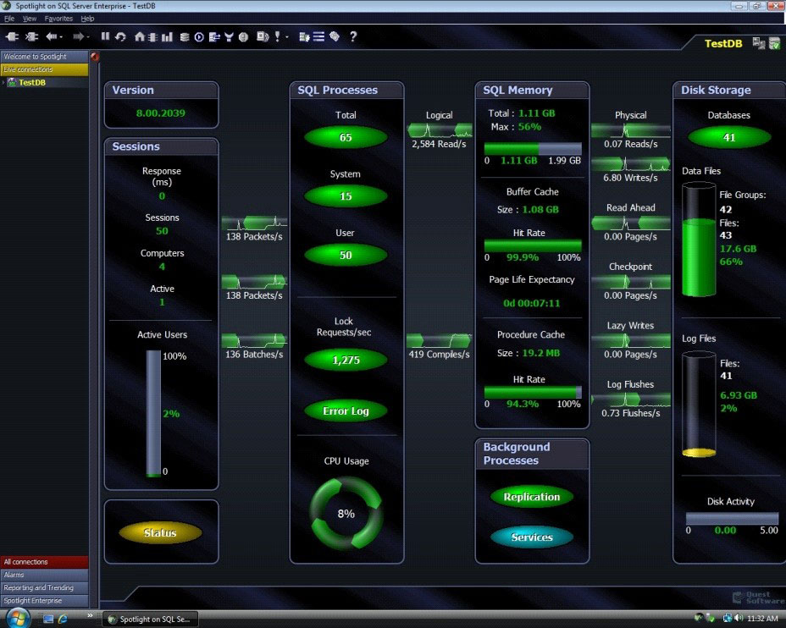
Task: Click the Refresh arrow icon in toolbar
Action: tap(120, 36)
